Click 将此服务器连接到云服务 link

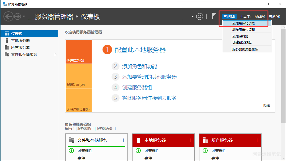(150, 98)
